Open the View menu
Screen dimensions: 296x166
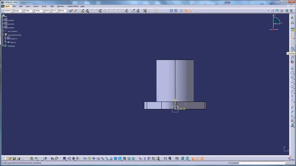click(28, 6)
